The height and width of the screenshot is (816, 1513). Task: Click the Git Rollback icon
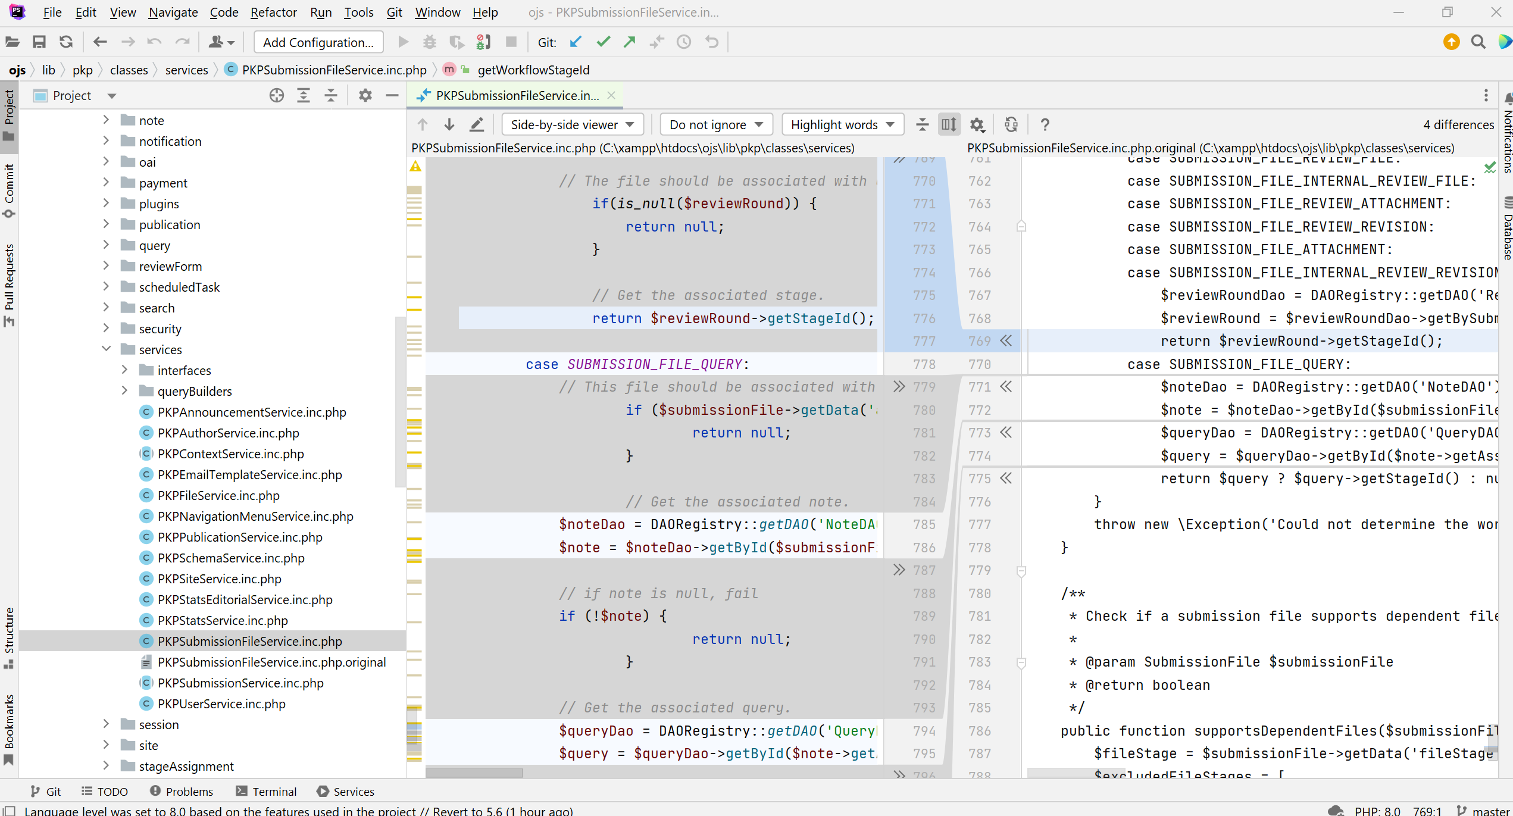point(712,42)
